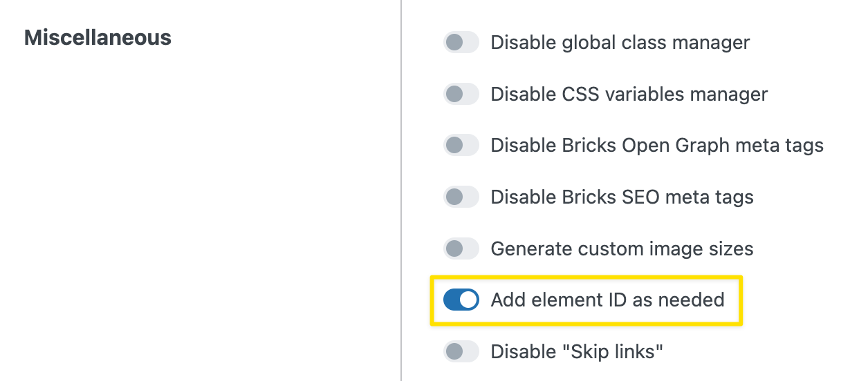Viewport: 859px width, 381px height.
Task: Click the "Generate custom image sizes" label text
Action: tap(622, 248)
